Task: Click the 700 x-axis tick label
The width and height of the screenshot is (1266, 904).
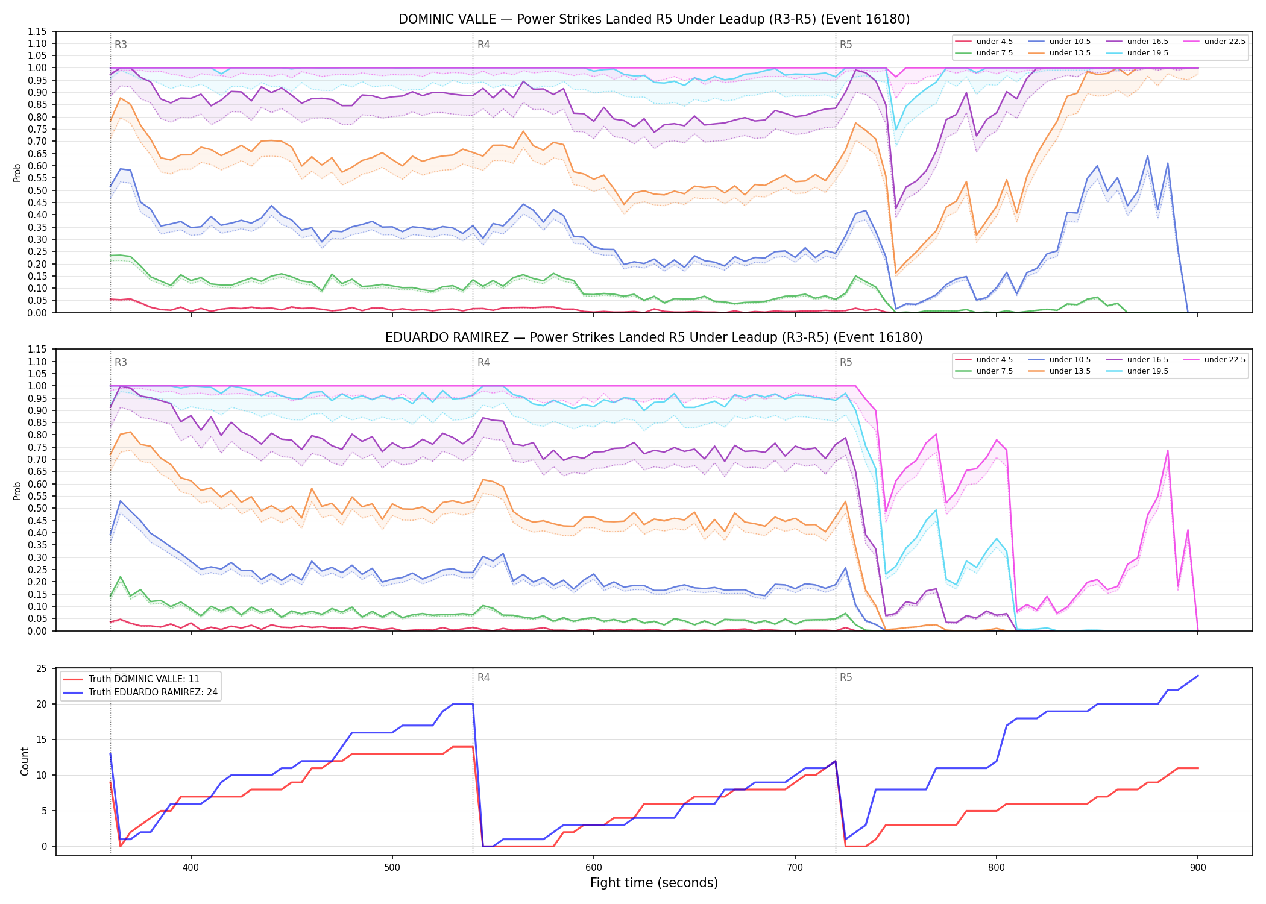Action: (x=795, y=868)
